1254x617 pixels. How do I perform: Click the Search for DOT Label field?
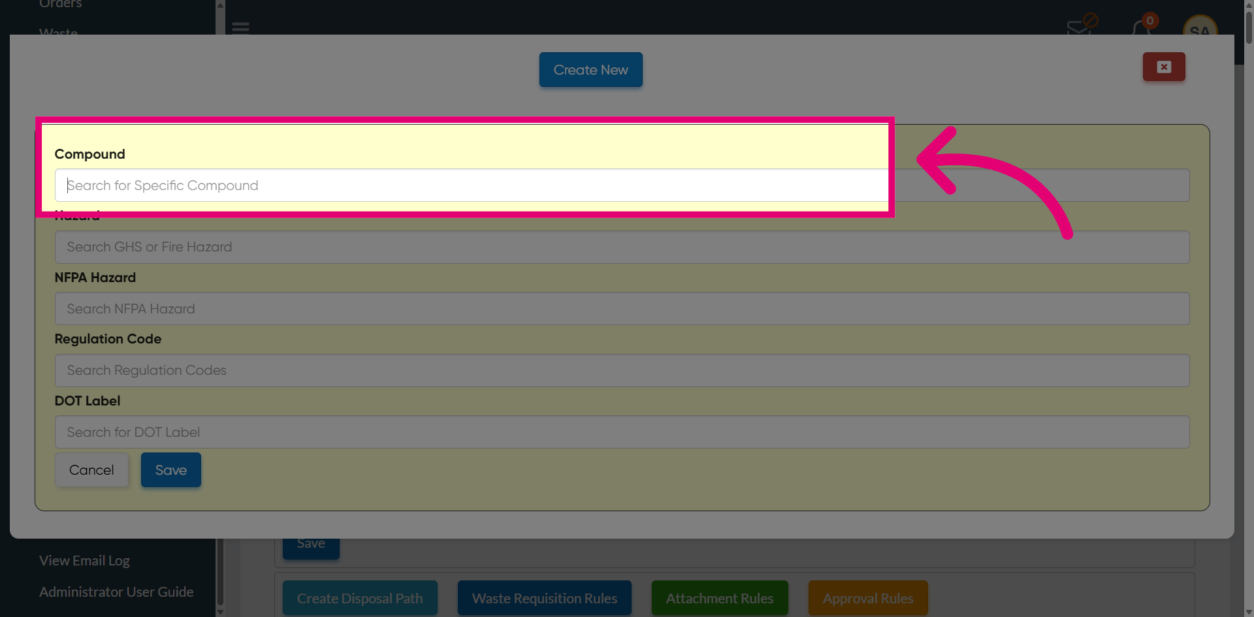622,432
